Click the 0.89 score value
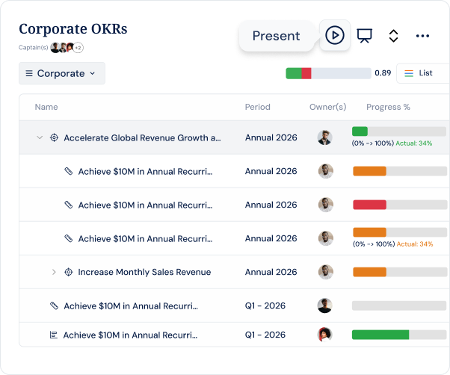The width and height of the screenshot is (450, 375). pyautogui.click(x=383, y=73)
